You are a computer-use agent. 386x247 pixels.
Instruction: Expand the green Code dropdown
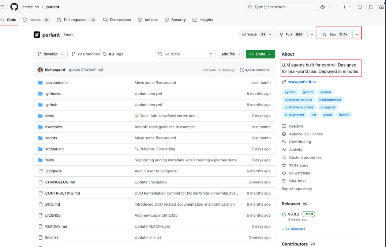[260, 54]
